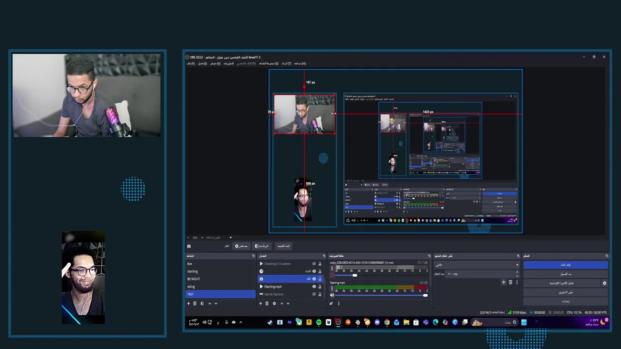
Task: Add a new scene with plus icon
Action: [x=188, y=303]
